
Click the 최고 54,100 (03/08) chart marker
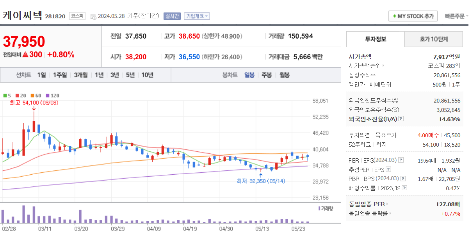[34, 103]
